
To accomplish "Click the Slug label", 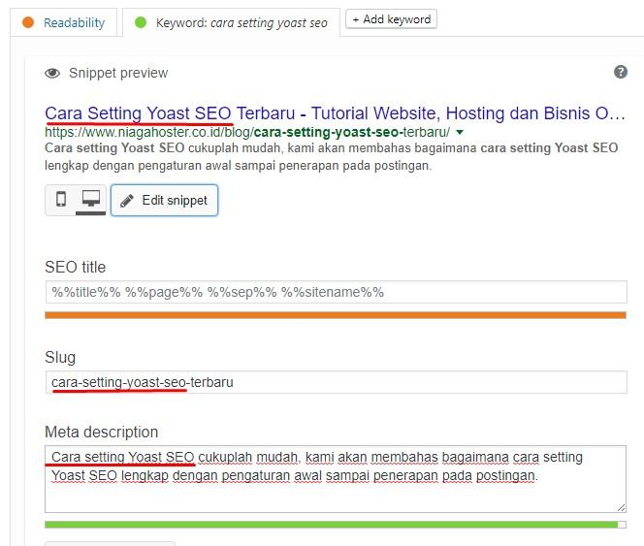I will [60, 358].
